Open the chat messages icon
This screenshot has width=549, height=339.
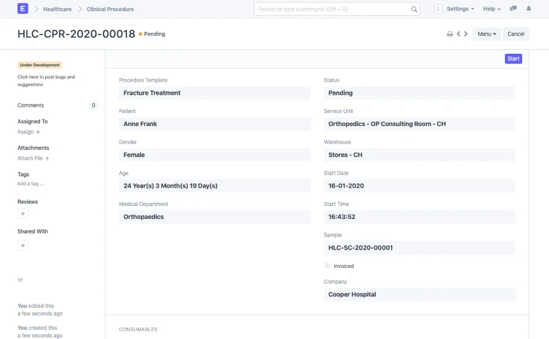coord(512,8)
